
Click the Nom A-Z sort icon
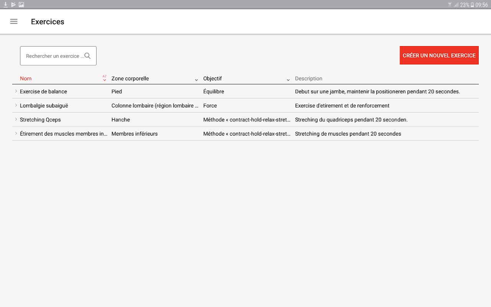coord(104,78)
